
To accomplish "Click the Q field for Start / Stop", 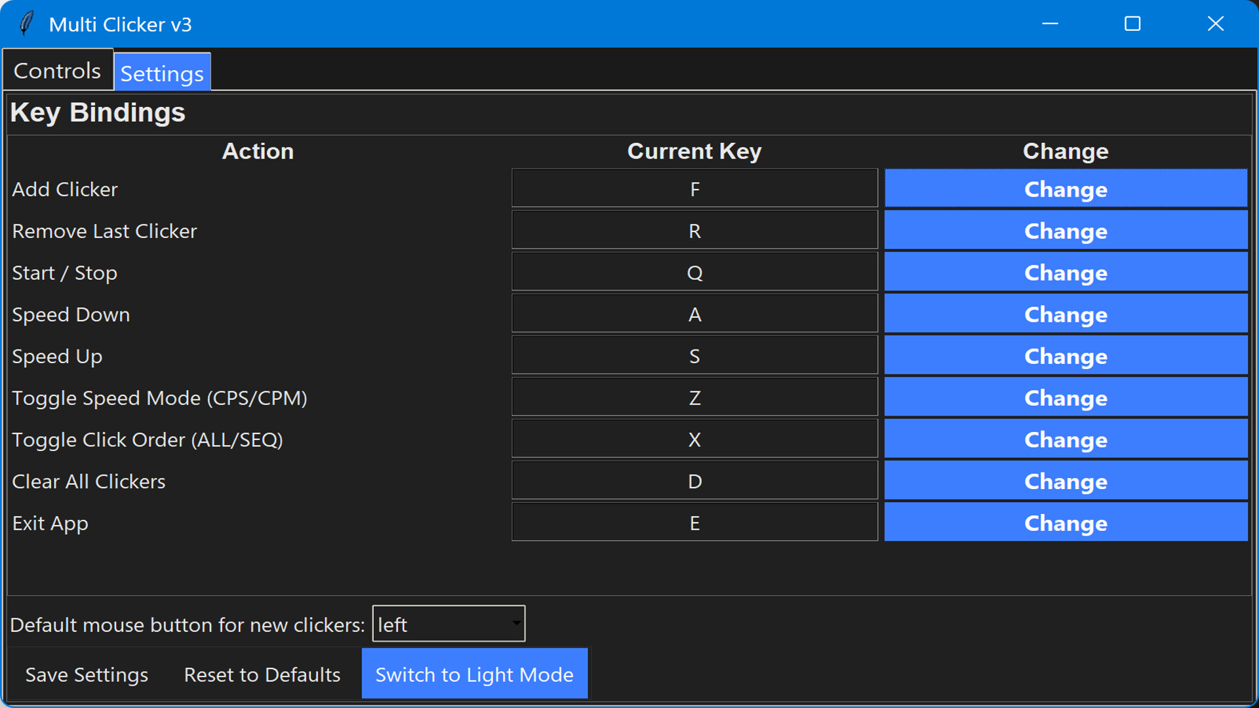I will tap(694, 273).
